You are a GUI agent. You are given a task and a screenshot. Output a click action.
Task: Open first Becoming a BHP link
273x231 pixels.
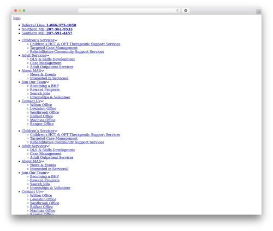tap(44, 86)
